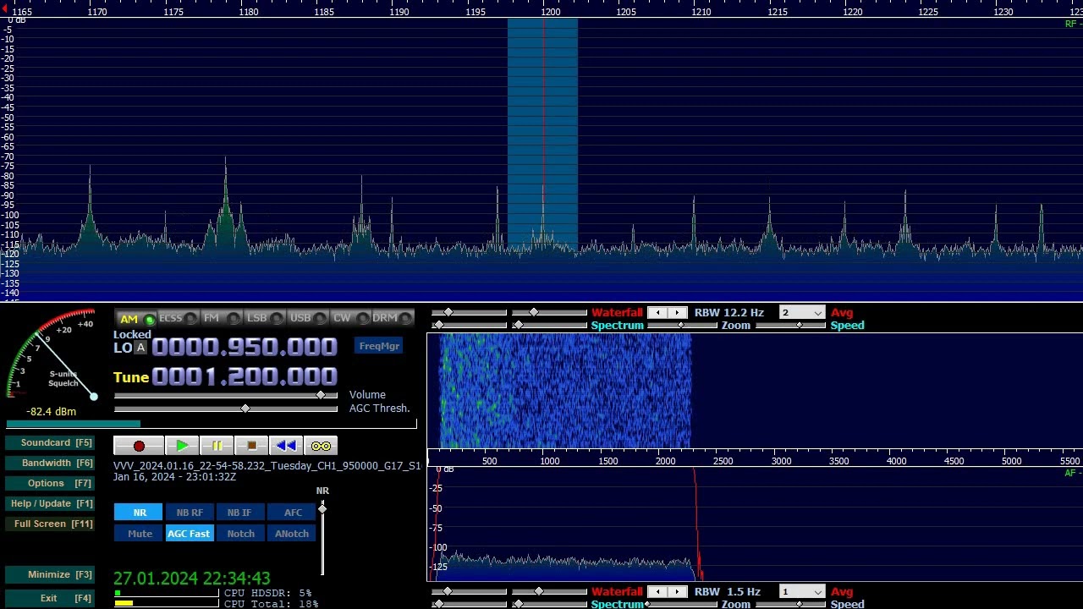Click the red high filter edge in the AF spectrum

[x=696, y=524]
